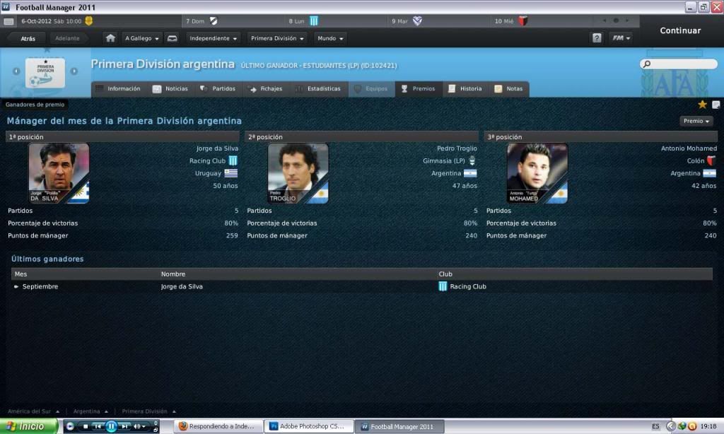
Task: Open the A Gallego manager dropdown
Action: [141, 38]
